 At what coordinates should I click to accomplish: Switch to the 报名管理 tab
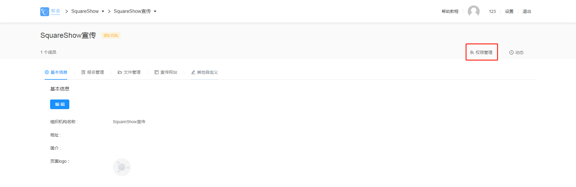tap(93, 72)
